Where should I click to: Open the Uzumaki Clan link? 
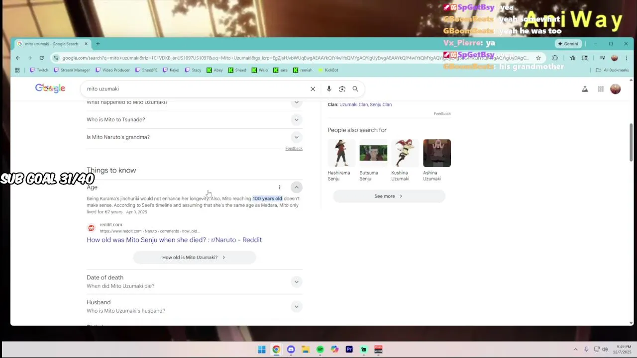[x=353, y=105]
